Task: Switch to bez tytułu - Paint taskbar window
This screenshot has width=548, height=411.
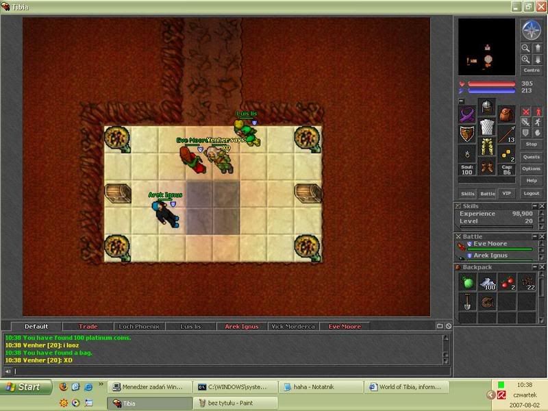Action: point(236,403)
